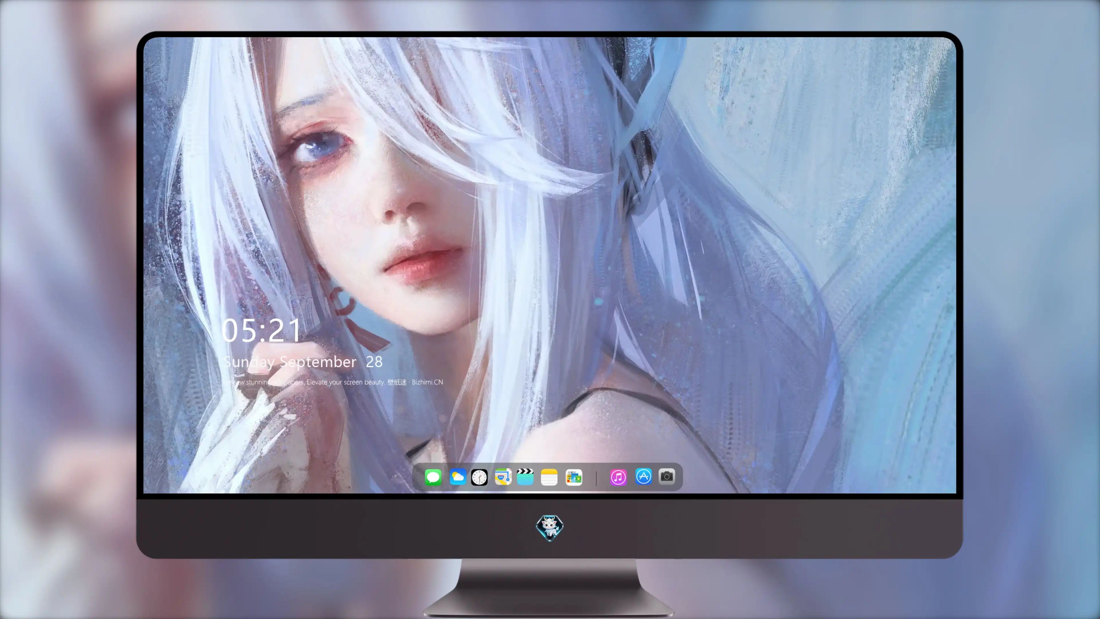
Task: Click the dragon mascot logo on monitor chin
Action: (x=550, y=528)
